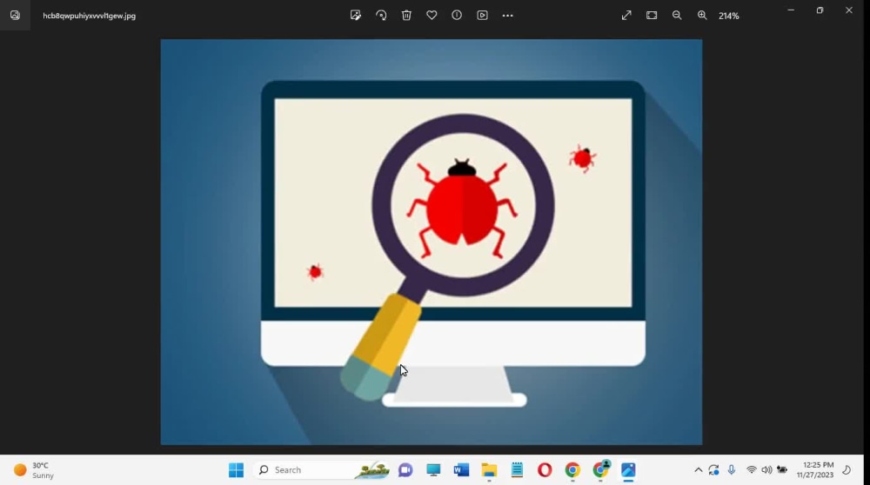Open the video chat app on taskbar
The width and height of the screenshot is (870, 485).
[405, 470]
